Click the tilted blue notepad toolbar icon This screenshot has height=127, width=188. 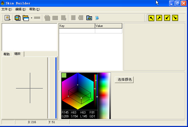[x=97, y=18]
